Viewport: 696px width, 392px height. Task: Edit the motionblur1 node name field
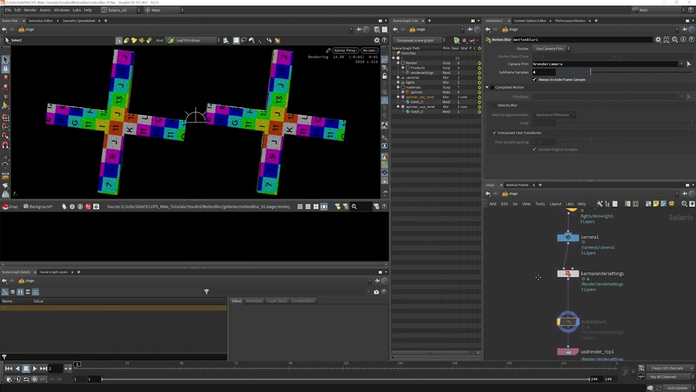pyautogui.click(x=583, y=40)
